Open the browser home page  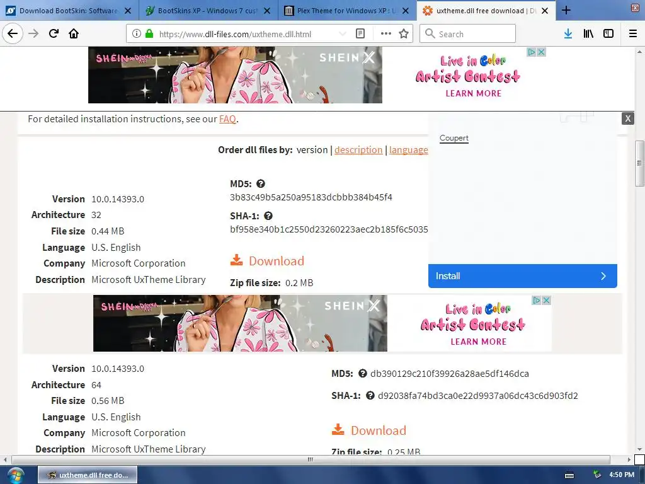point(74,33)
